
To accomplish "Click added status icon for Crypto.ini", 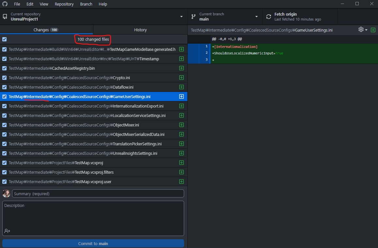I will [x=181, y=78].
